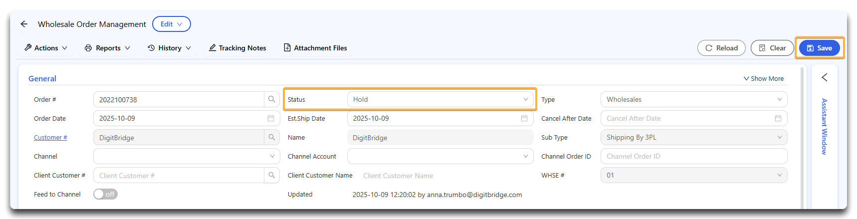Open the Type dropdown showing Wholesales
This screenshot has height=219, width=857.
pyautogui.click(x=693, y=99)
